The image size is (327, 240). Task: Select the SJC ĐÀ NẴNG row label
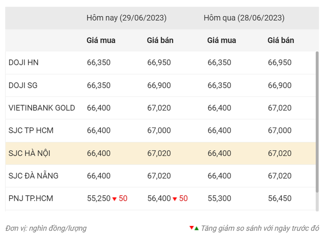(34, 176)
